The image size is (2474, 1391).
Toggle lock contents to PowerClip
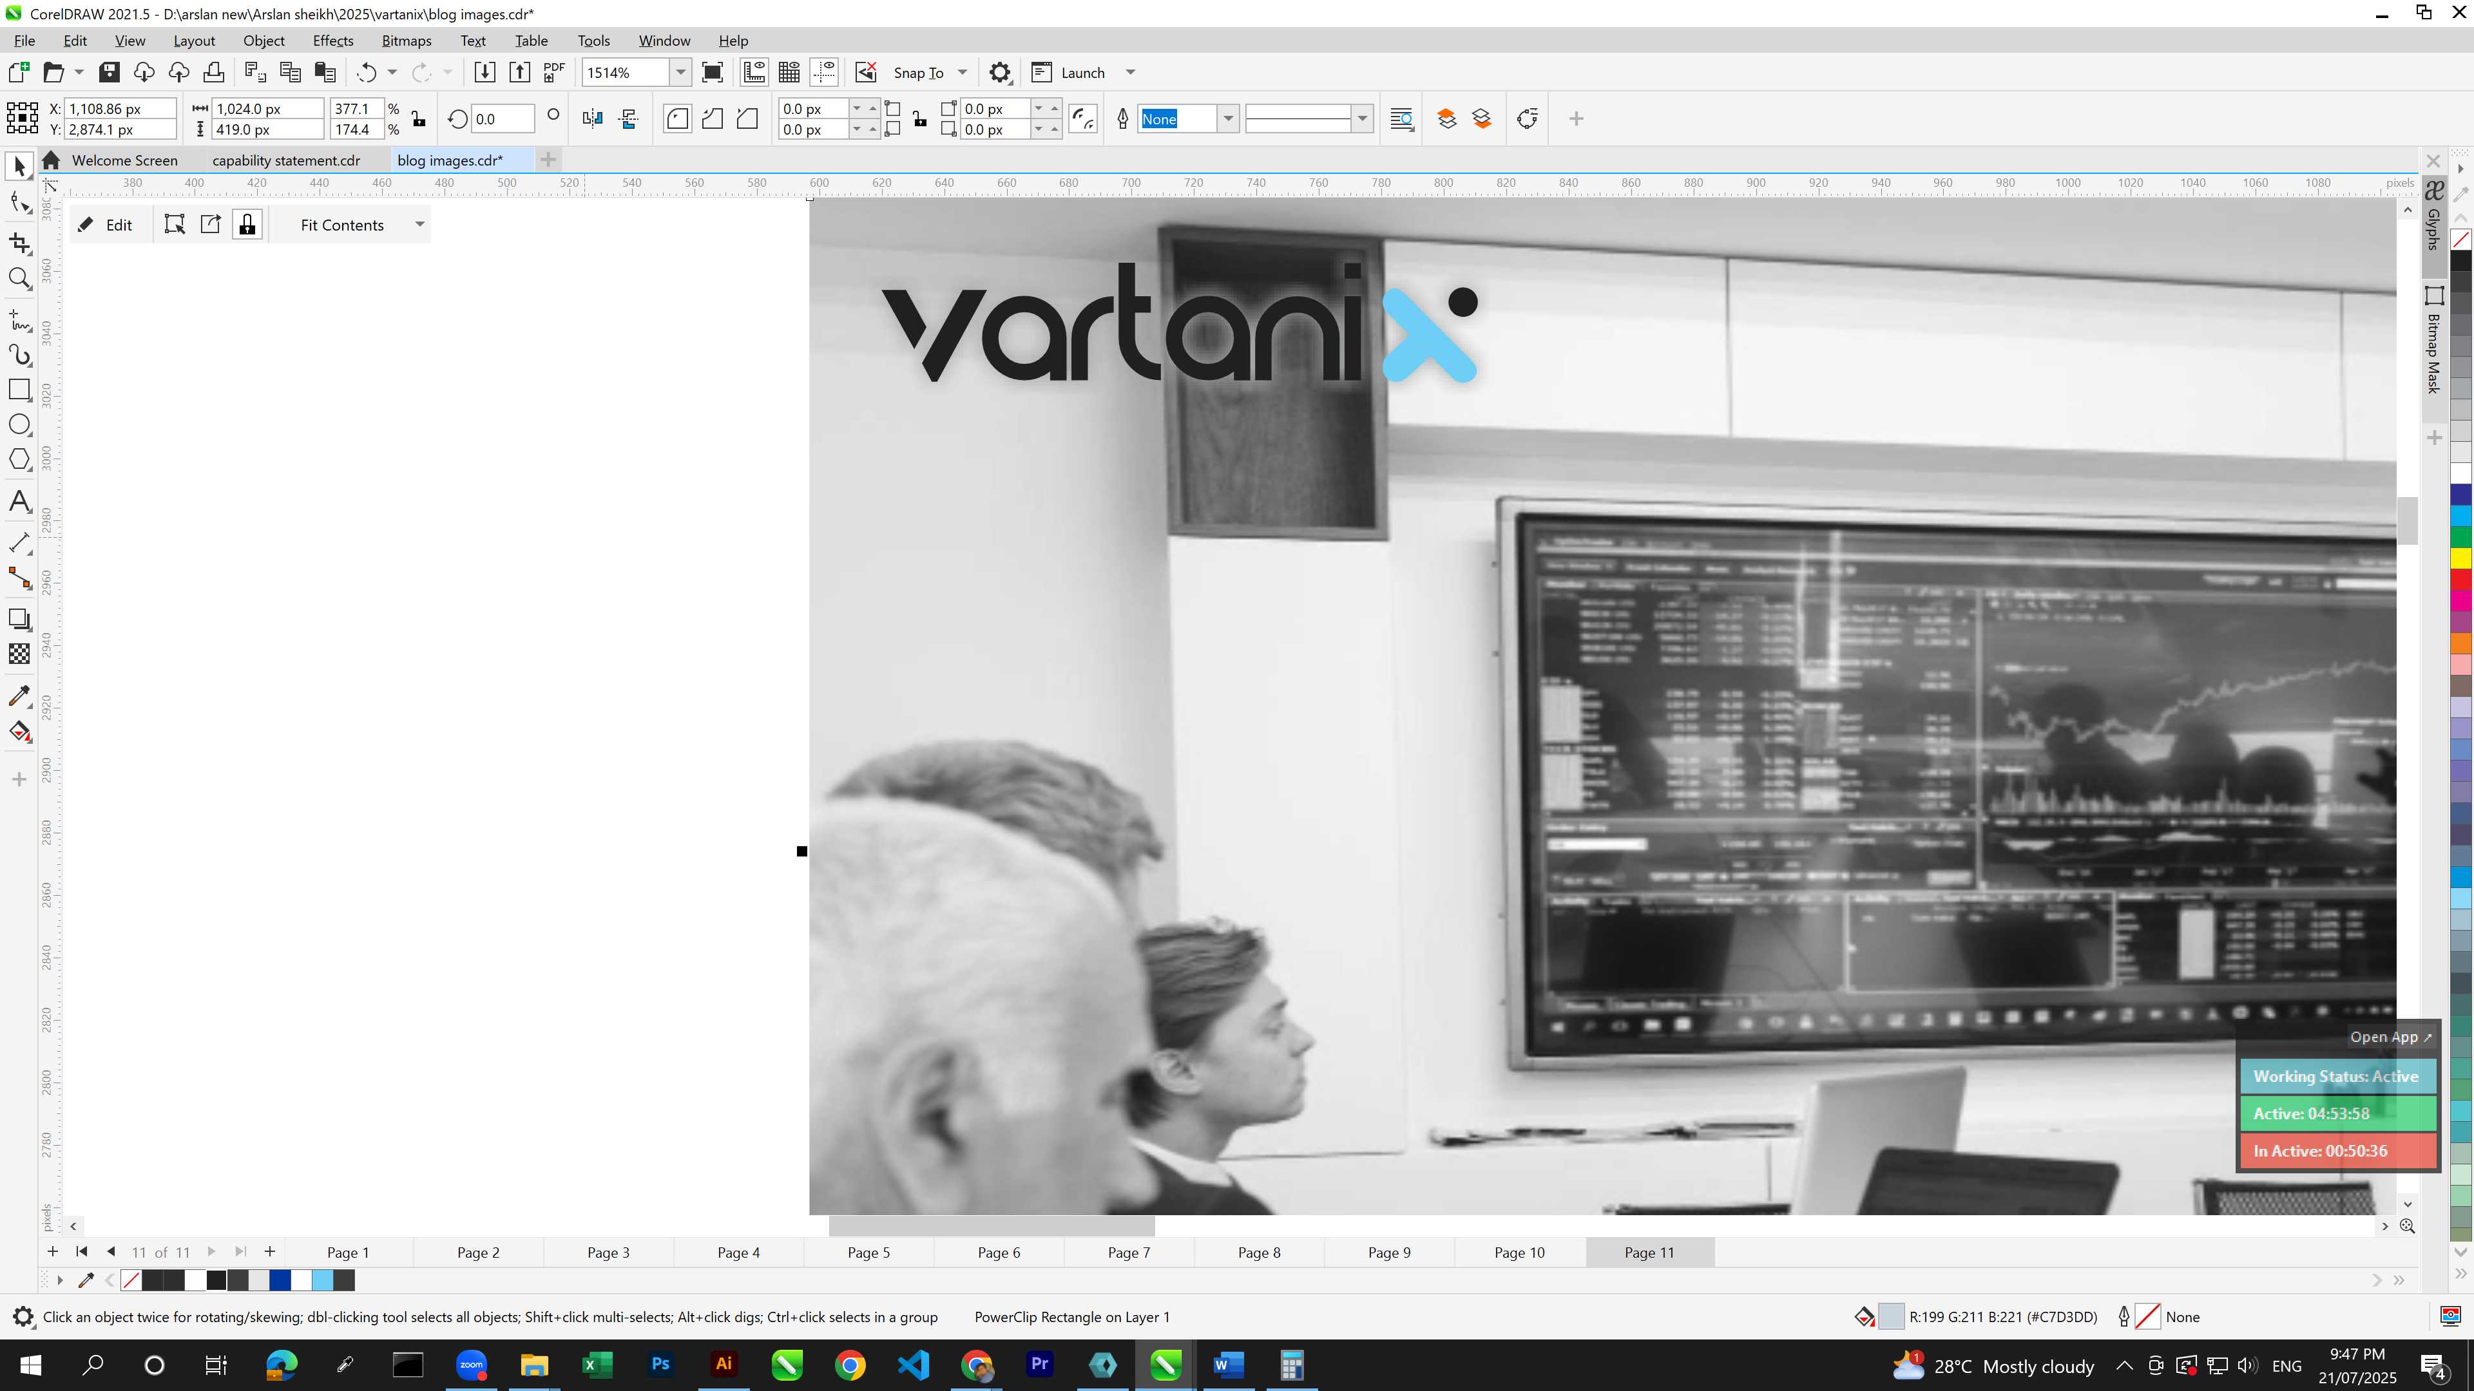(248, 225)
